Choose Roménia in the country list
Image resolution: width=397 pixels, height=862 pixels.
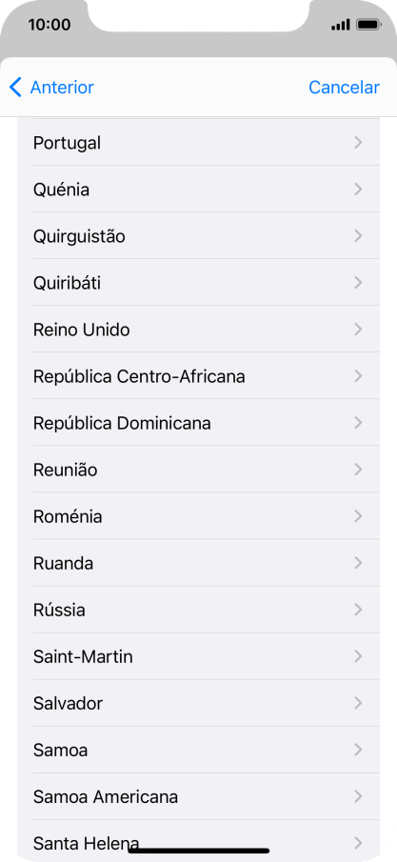coord(198,517)
